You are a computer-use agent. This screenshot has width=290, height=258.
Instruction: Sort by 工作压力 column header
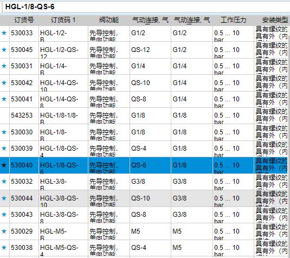(233, 20)
